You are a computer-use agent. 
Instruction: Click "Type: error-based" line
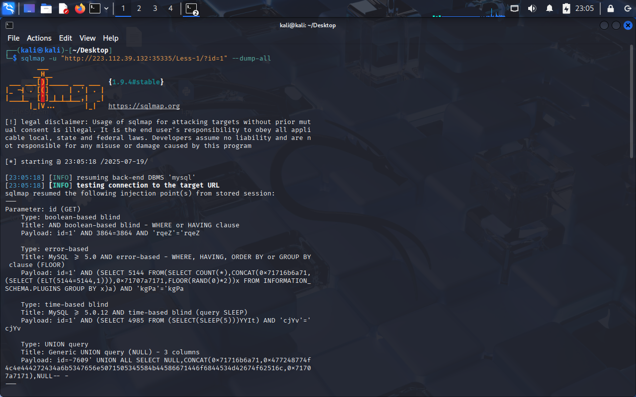pyautogui.click(x=55, y=249)
